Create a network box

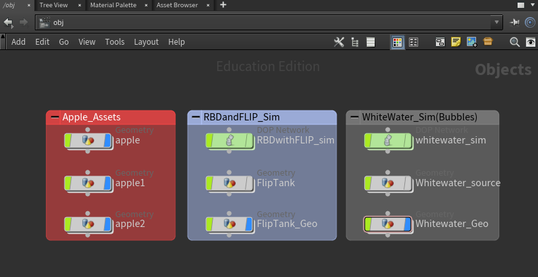(440, 42)
